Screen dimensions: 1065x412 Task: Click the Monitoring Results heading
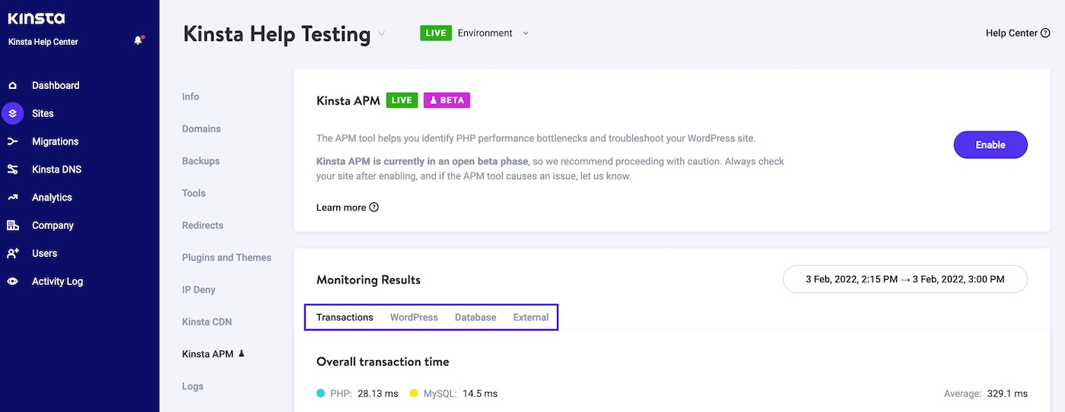(368, 280)
